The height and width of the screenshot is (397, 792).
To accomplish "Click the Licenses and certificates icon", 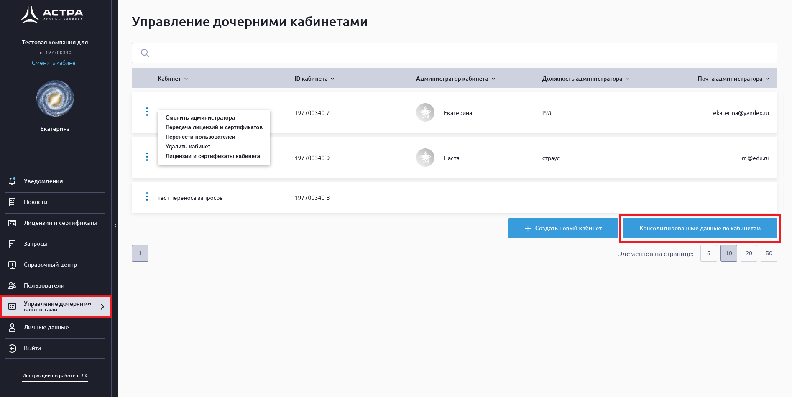I will (x=12, y=223).
